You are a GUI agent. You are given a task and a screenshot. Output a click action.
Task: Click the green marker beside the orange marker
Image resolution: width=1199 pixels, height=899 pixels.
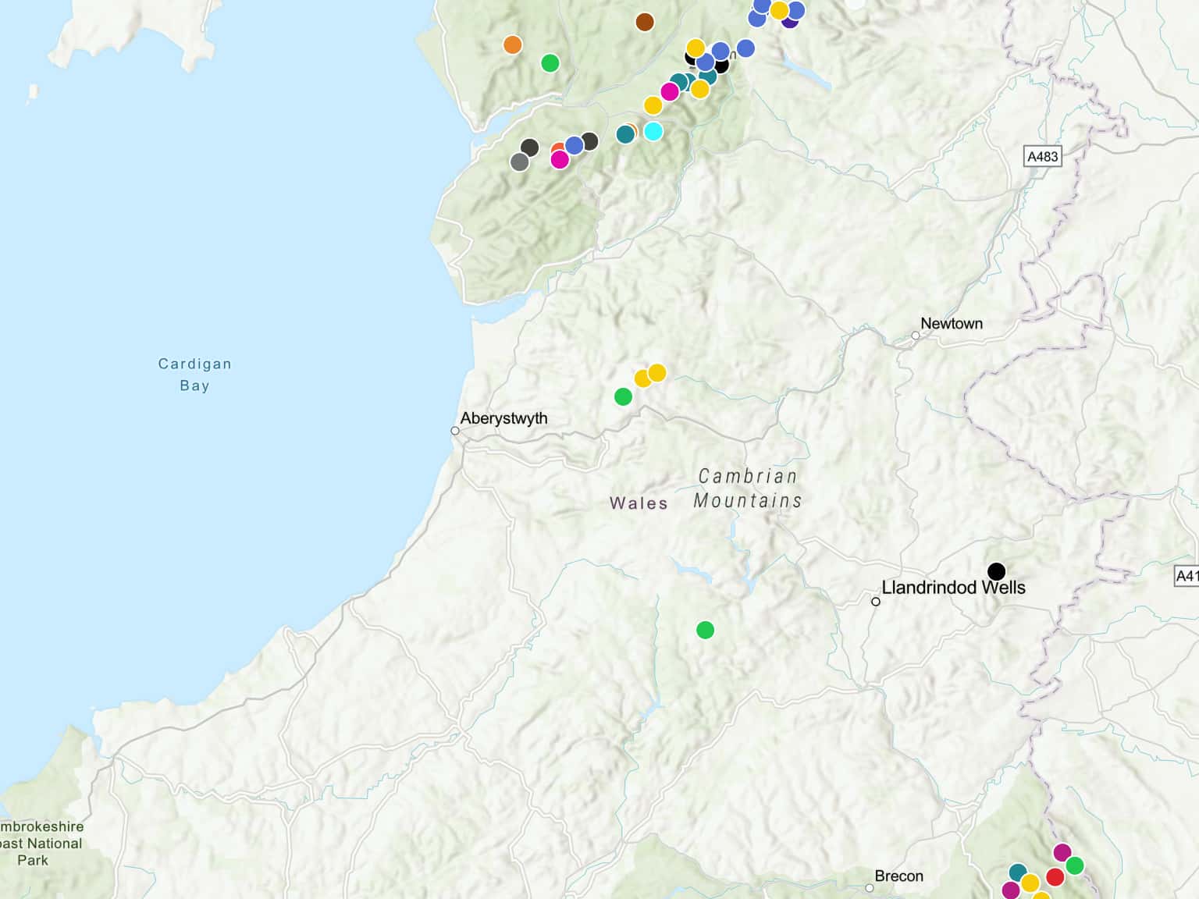pyautogui.click(x=550, y=63)
